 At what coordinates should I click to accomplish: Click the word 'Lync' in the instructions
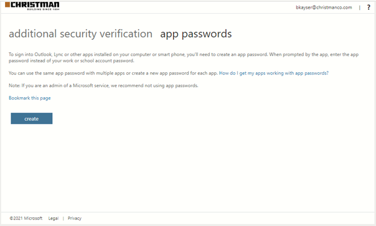pyautogui.click(x=59, y=54)
